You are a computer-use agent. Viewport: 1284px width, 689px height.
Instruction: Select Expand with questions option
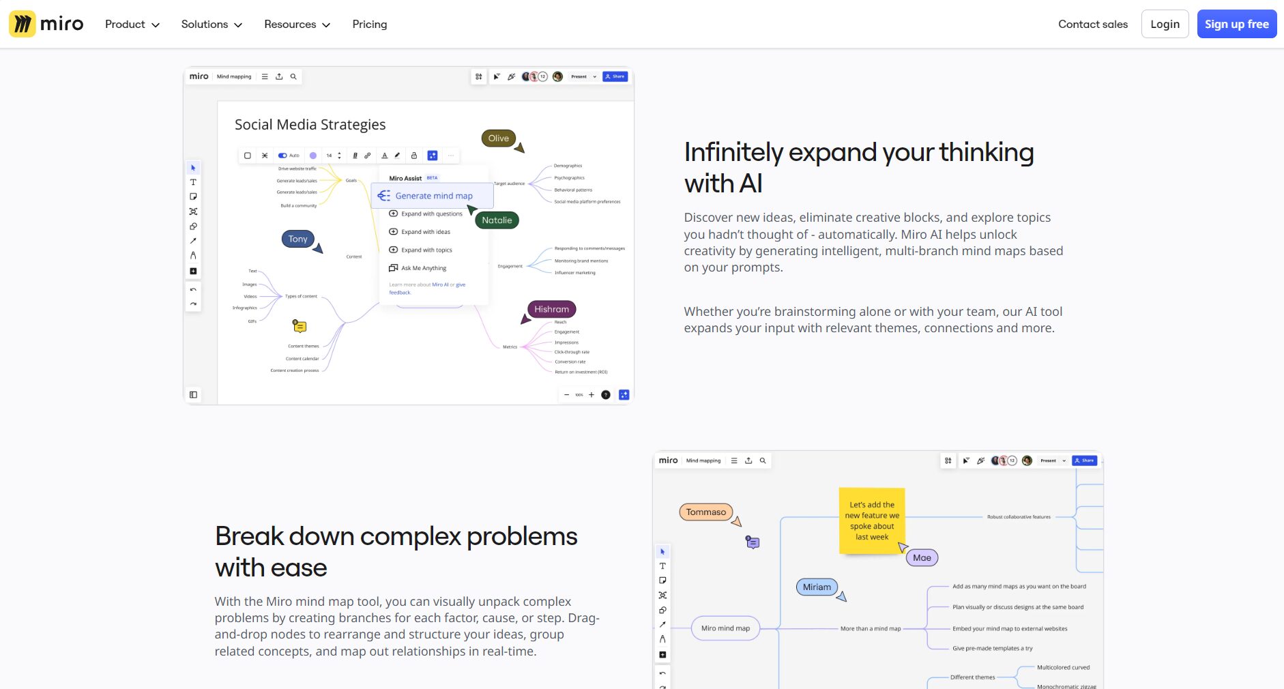coord(431,214)
